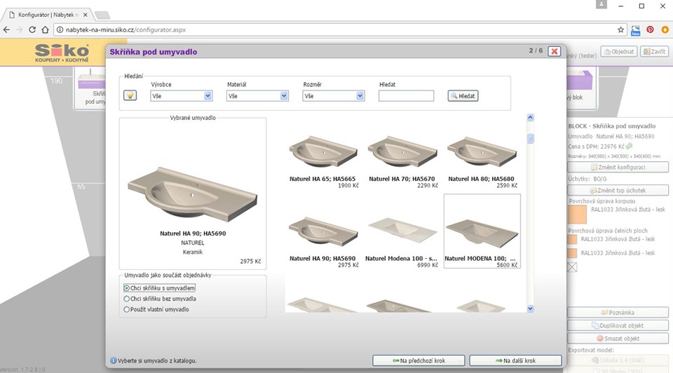
Task: Go to next step 'Na další krok'
Action: [515, 360]
